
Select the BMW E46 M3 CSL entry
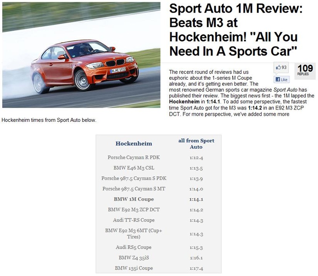tap(134, 168)
